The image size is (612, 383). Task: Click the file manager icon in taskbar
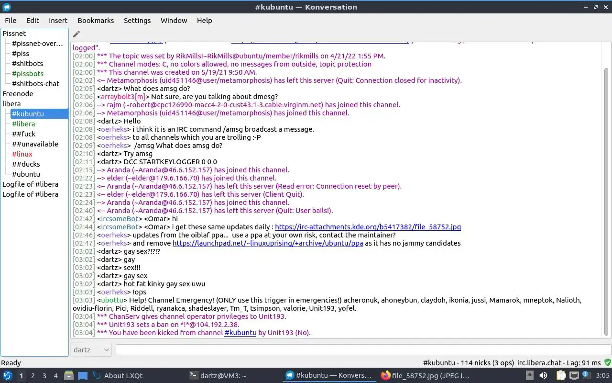click(x=69, y=376)
